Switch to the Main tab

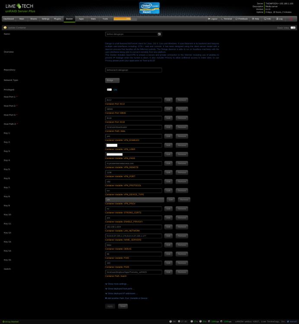[22, 19]
